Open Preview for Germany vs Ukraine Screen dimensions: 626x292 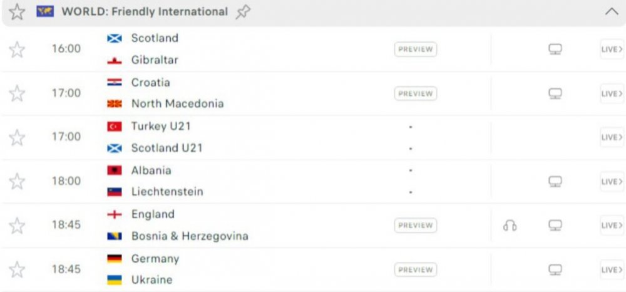point(415,269)
